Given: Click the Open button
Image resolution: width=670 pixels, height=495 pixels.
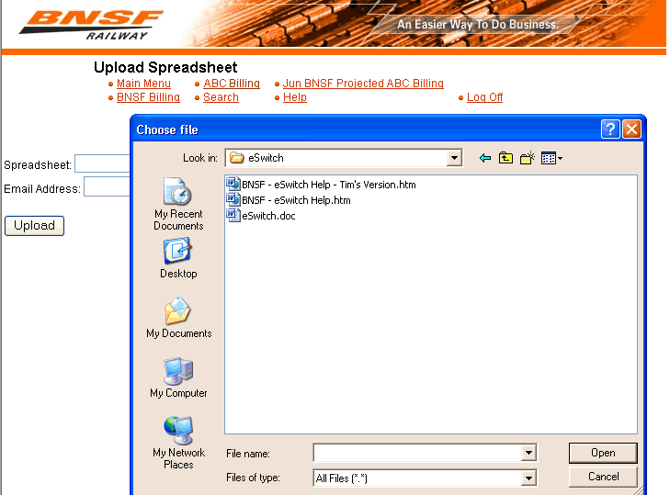Looking at the screenshot, I should click(x=603, y=453).
